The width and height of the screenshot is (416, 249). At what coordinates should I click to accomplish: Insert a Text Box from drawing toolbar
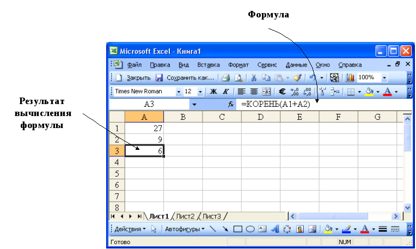click(x=262, y=228)
